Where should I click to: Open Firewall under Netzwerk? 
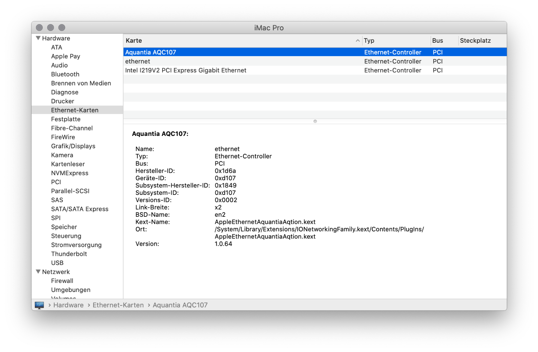pos(62,281)
